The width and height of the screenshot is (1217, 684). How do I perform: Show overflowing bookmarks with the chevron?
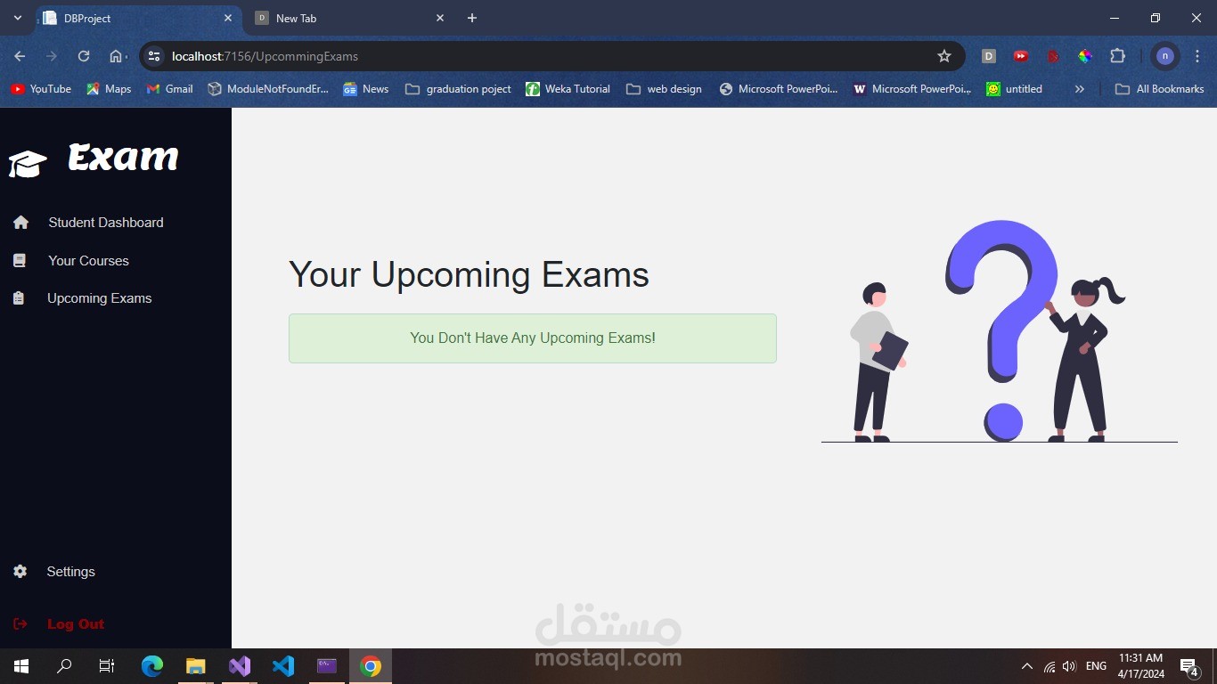coord(1079,88)
